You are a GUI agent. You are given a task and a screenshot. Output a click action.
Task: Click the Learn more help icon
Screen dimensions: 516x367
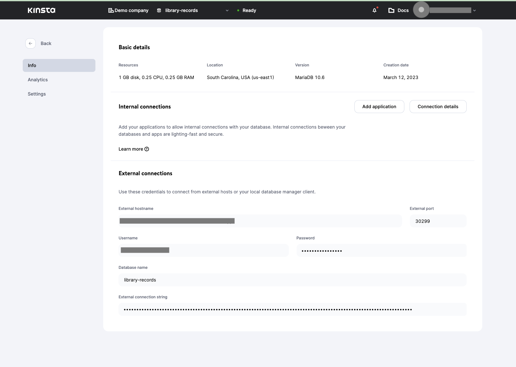click(147, 149)
